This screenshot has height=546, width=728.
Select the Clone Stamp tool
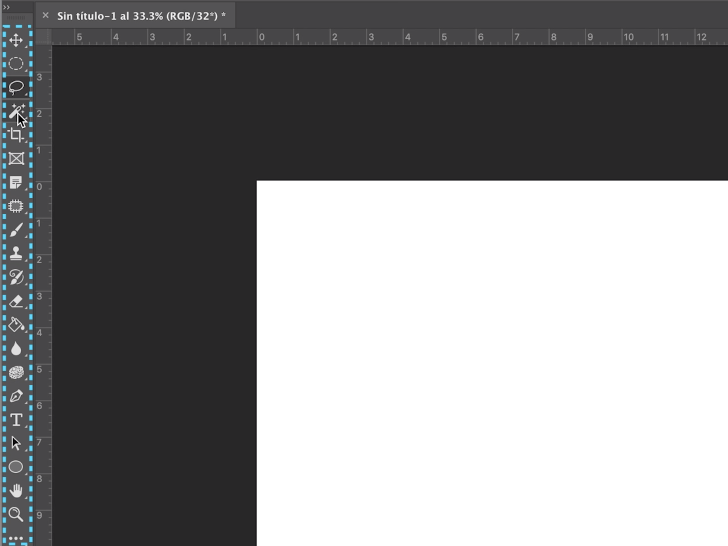pyautogui.click(x=16, y=254)
